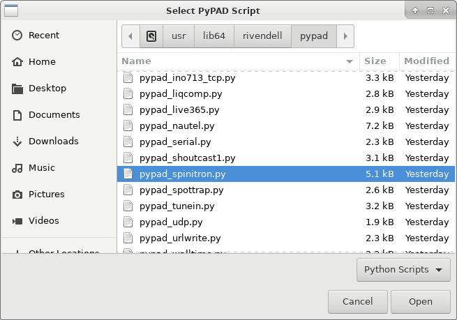Image resolution: width=457 pixels, height=320 pixels.
Task: Click the Downloads arrow icon
Action: 17,142
